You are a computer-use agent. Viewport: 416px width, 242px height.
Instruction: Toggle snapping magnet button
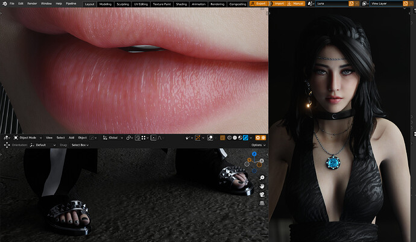(x=137, y=138)
